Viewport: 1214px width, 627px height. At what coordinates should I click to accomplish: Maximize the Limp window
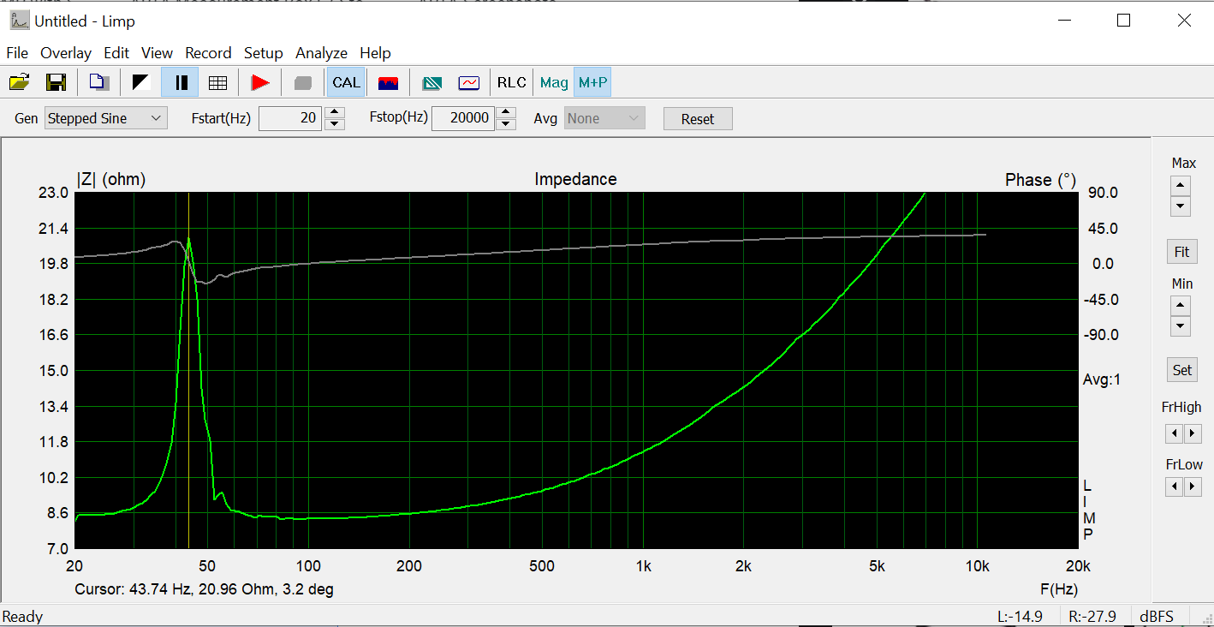[x=1124, y=21]
